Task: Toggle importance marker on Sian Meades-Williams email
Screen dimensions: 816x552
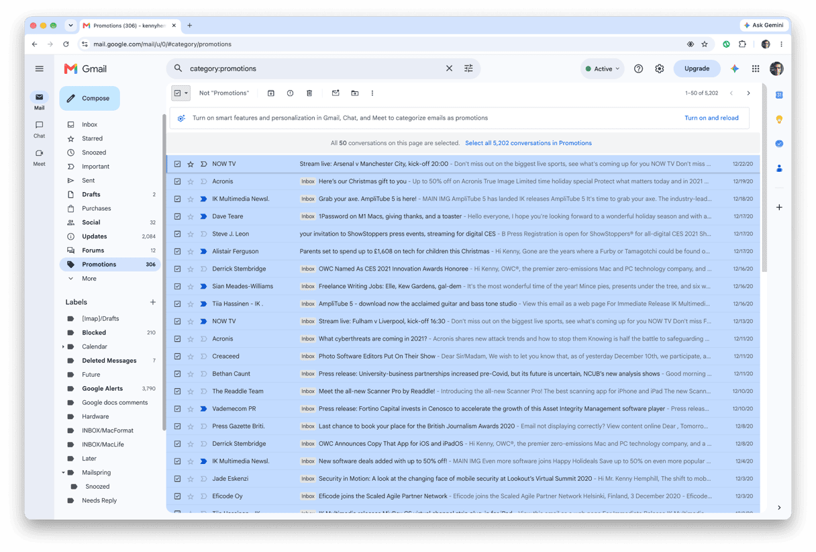Action: click(203, 286)
